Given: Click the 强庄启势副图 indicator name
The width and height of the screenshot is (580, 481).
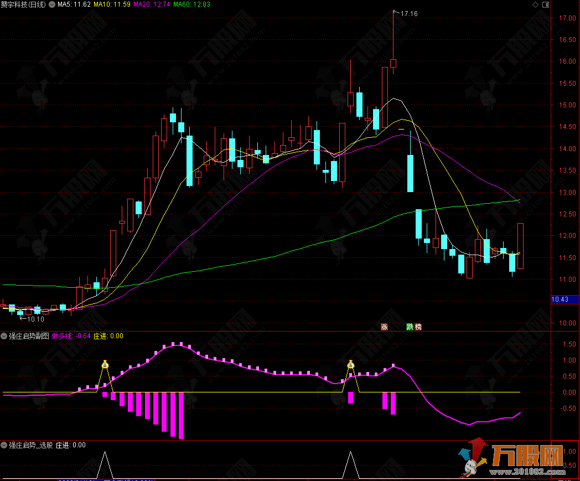Looking at the screenshot, I should 29,336.
